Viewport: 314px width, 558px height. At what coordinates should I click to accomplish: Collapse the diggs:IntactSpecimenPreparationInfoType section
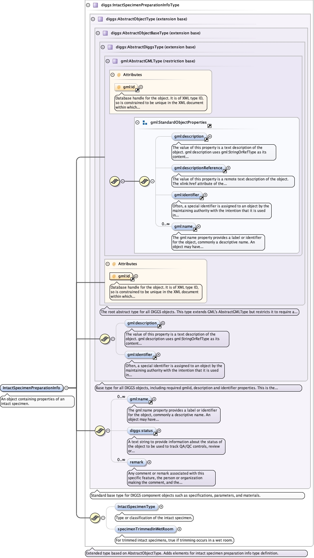click(x=88, y=5)
